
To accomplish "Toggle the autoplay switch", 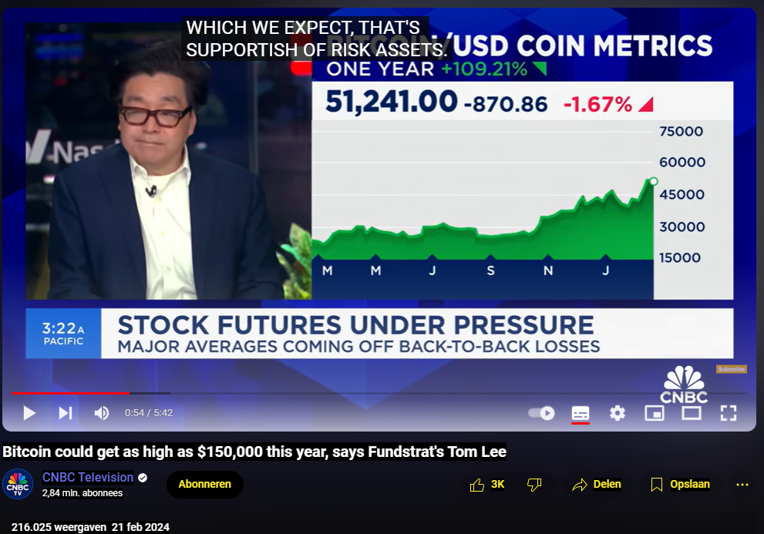I will click(541, 413).
